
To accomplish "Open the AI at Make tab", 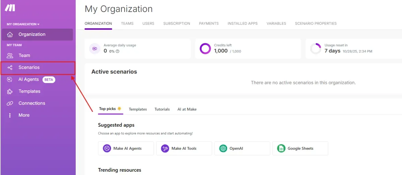I will [187, 109].
